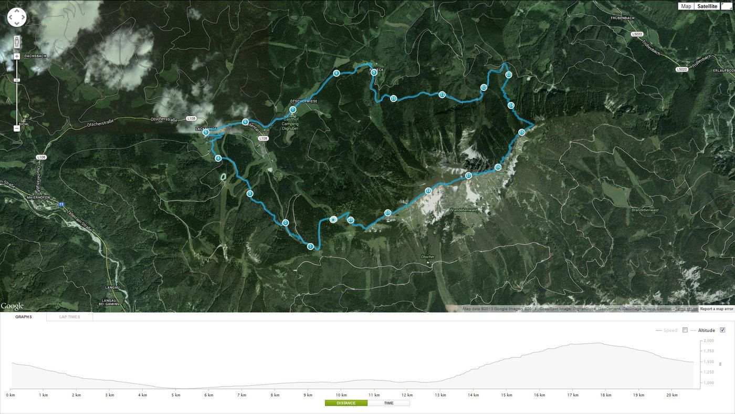Open the Report a map error link
This screenshot has width=735, height=414.
(717, 309)
